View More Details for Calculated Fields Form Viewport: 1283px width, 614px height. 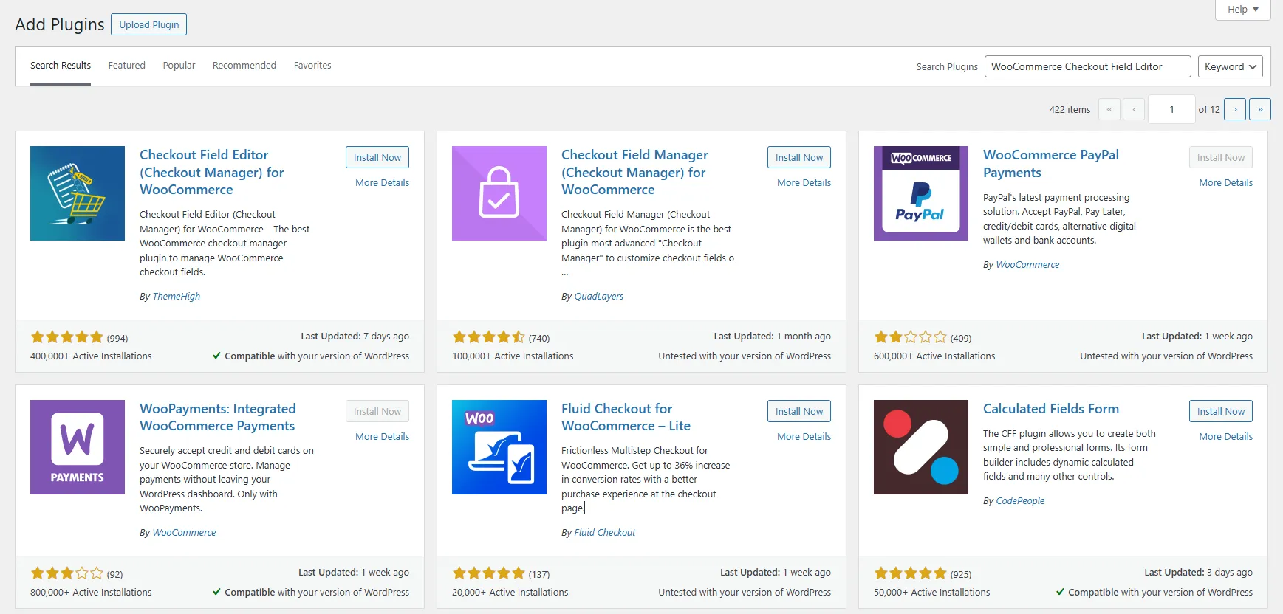point(1226,437)
